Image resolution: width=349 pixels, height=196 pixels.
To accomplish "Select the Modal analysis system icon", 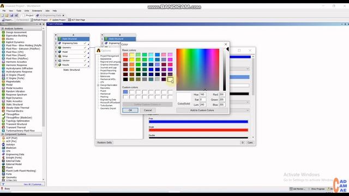I will pos(3,85).
